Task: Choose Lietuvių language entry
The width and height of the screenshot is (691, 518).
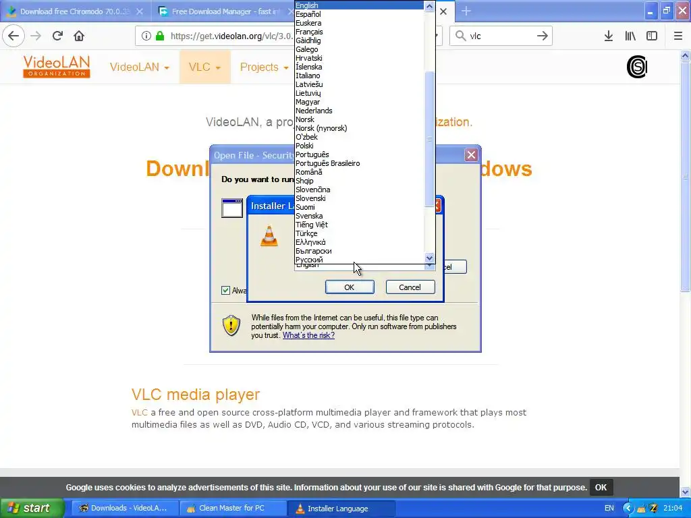Action: coord(359,93)
